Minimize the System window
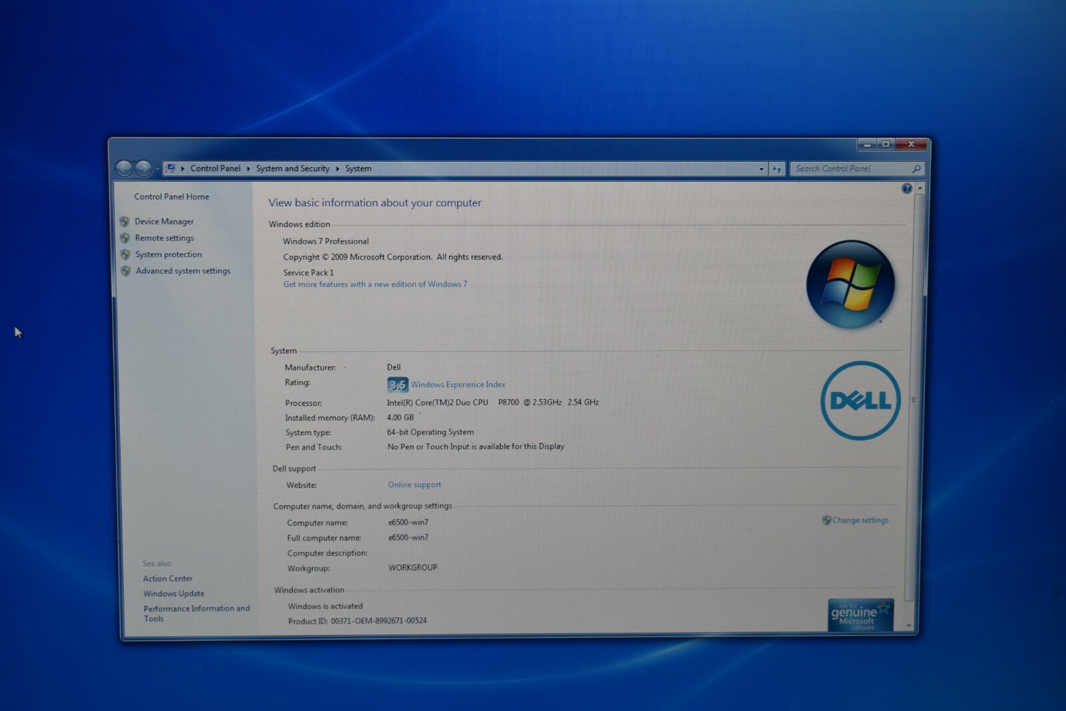 (x=867, y=144)
